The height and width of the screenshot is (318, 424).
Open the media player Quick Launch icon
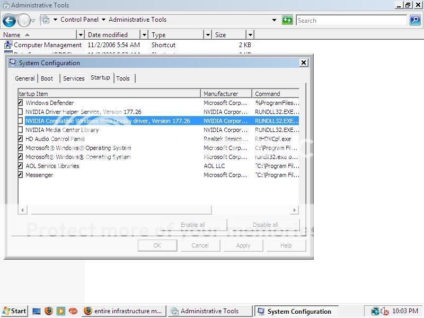[x=61, y=311]
